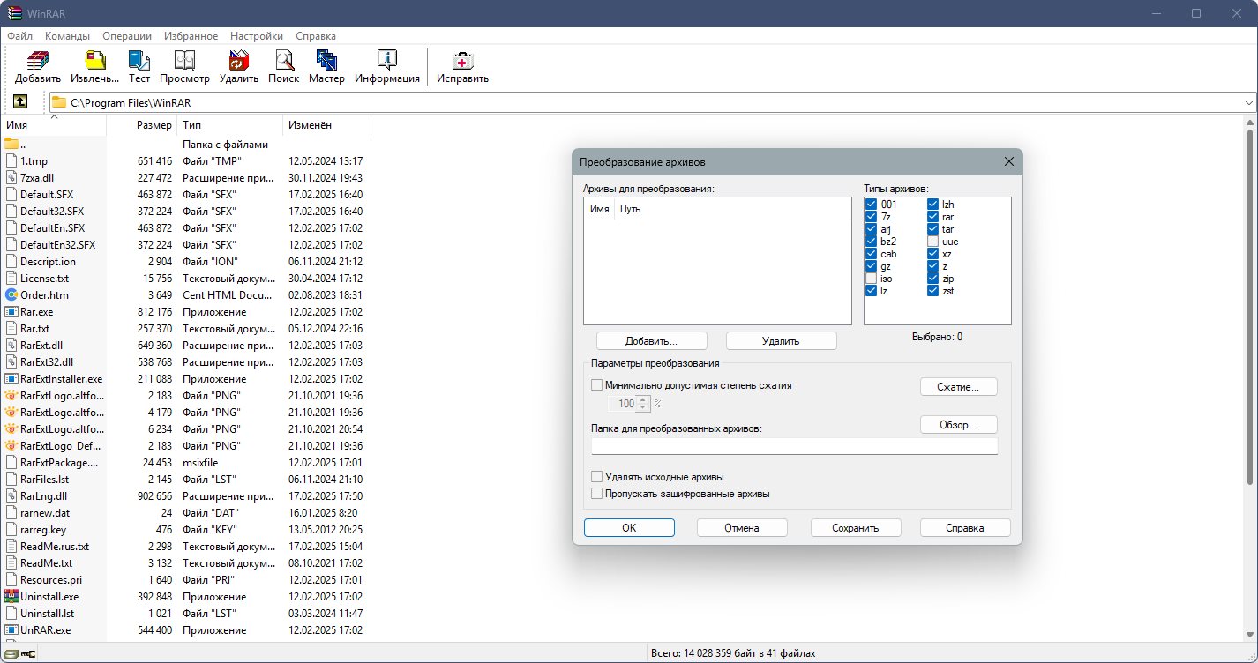Expand the address path dropdown

[1248, 103]
